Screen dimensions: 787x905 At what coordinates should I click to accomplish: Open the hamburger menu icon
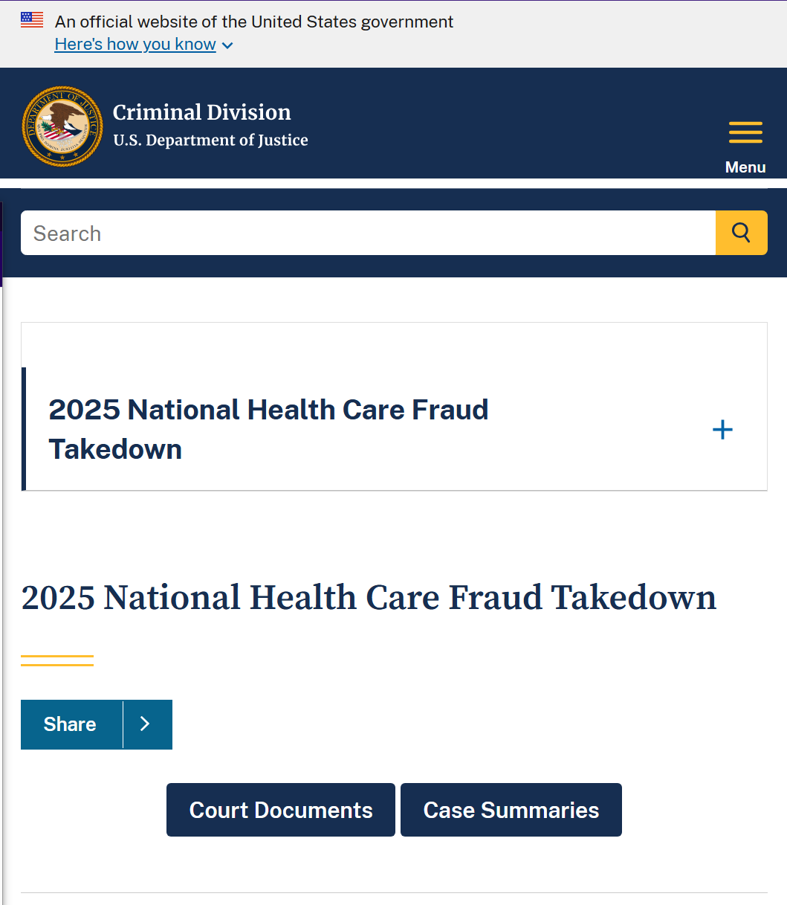(745, 132)
